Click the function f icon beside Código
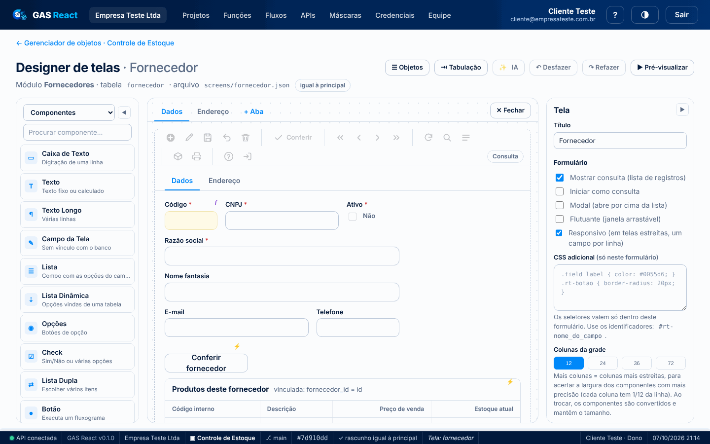710x444 pixels. pos(215,203)
